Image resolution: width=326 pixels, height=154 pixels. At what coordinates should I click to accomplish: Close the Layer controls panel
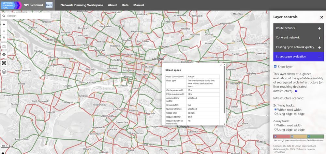(x=321, y=17)
